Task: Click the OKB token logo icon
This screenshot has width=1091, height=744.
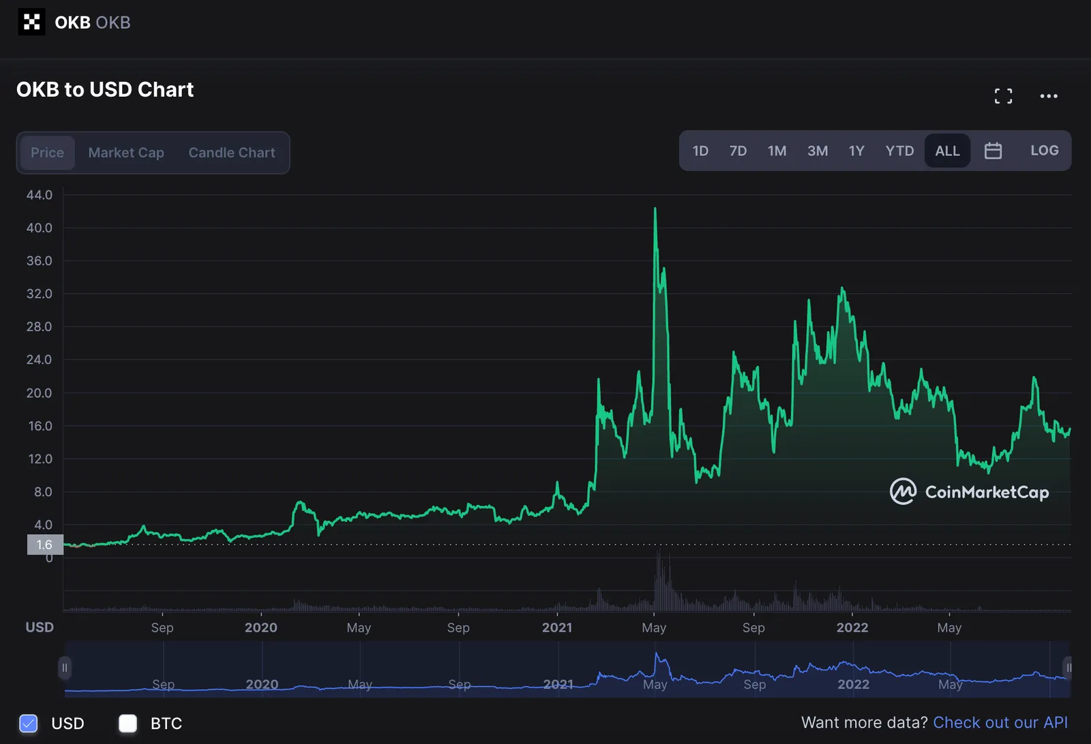Action: [31, 22]
